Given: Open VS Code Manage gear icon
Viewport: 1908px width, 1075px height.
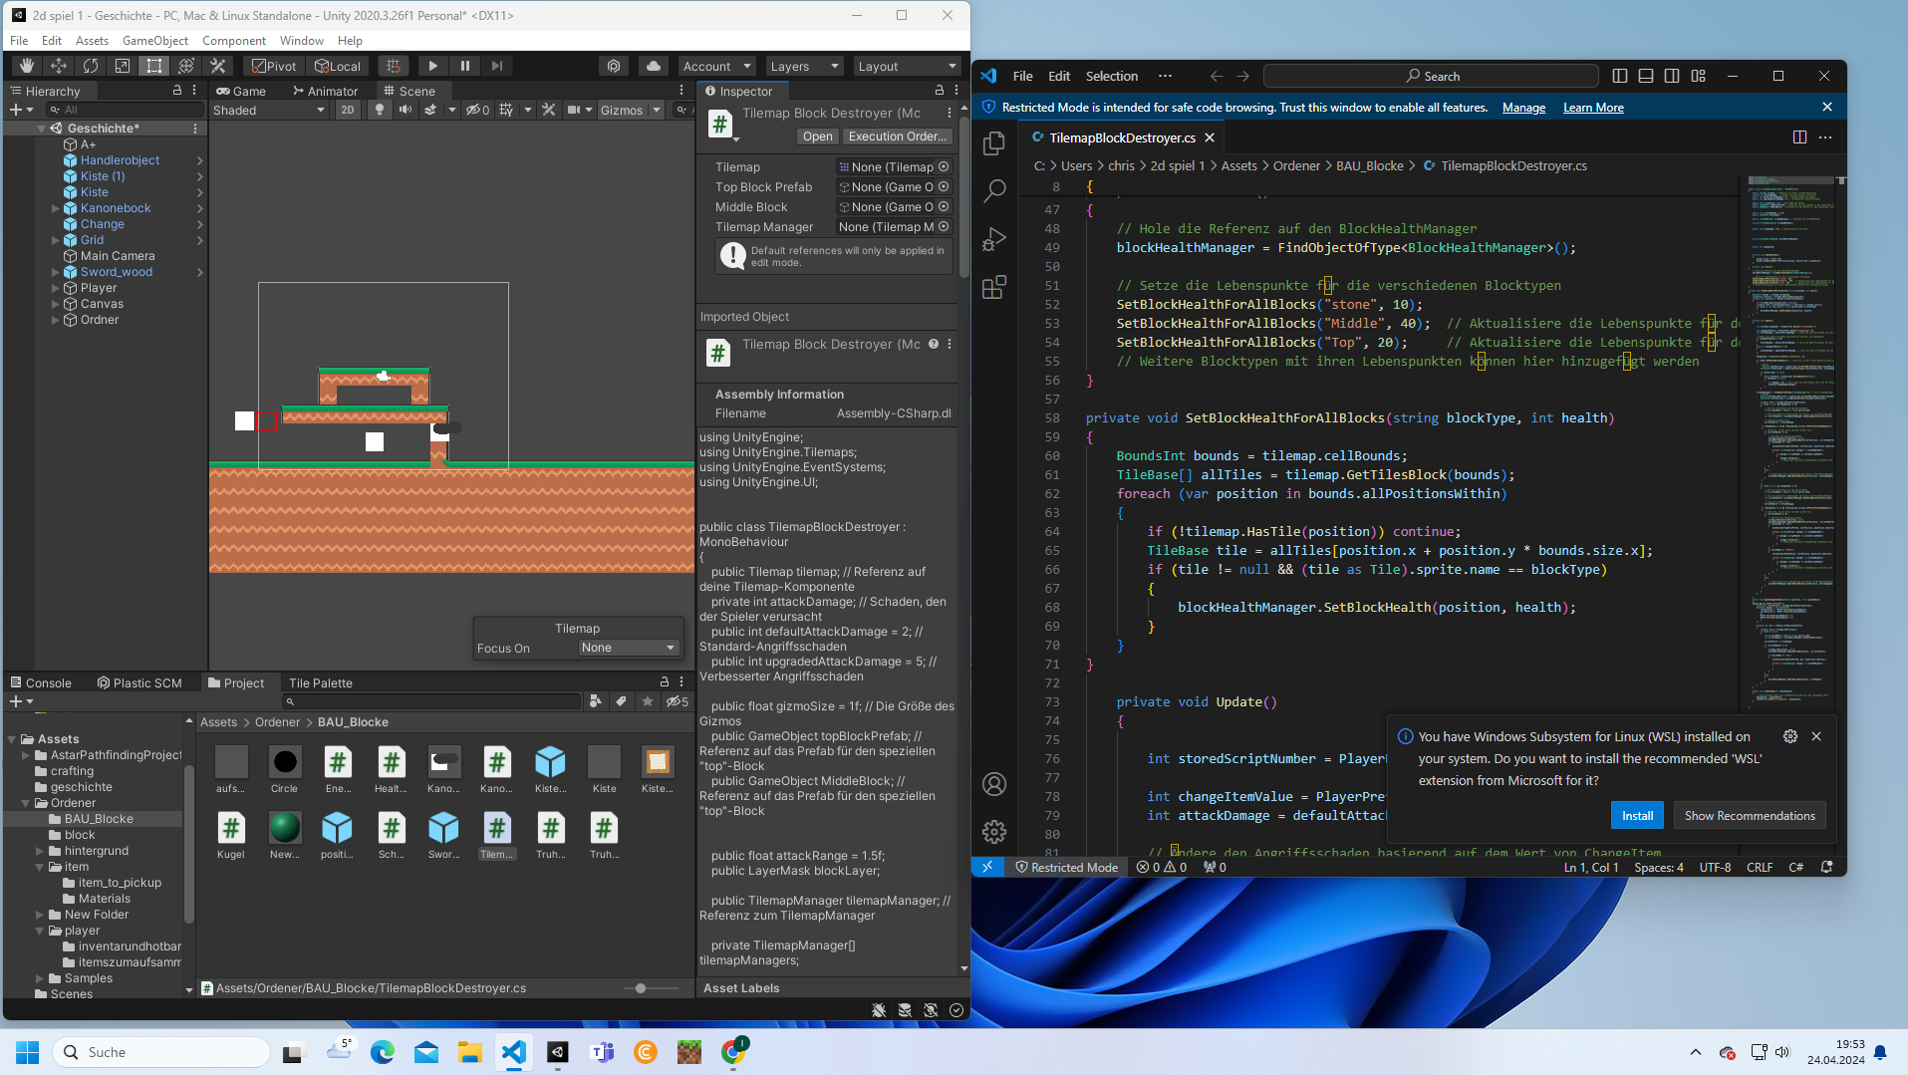Looking at the screenshot, I should point(993,832).
